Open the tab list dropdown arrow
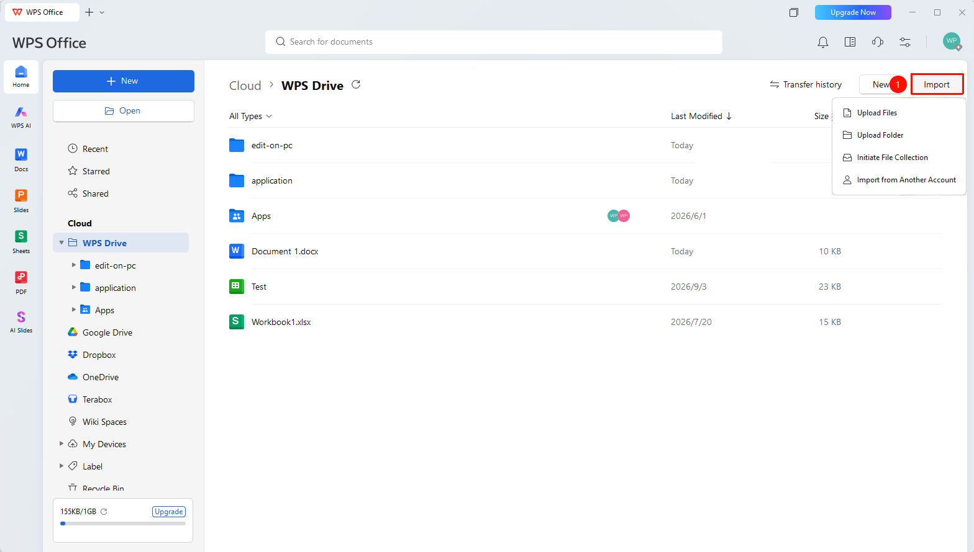Viewport: 974px width, 552px height. click(102, 12)
